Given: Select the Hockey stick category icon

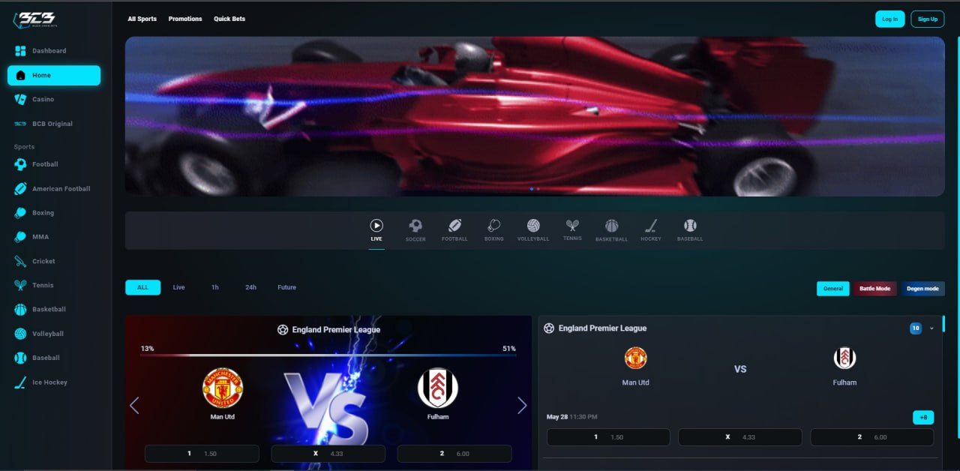Looking at the screenshot, I should (651, 225).
